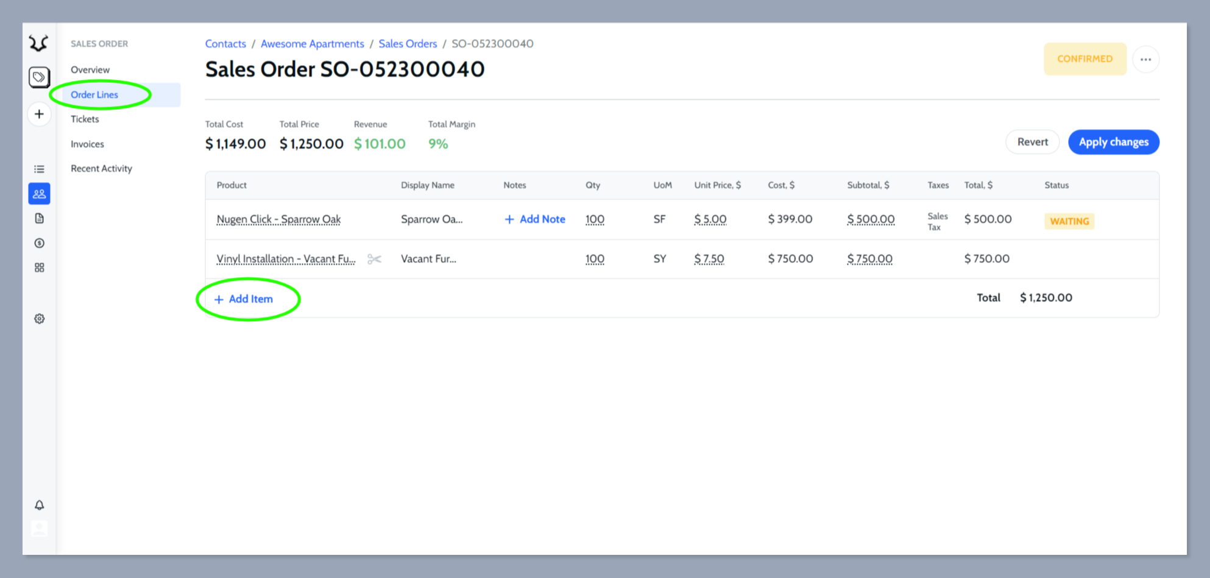Open the three-dot more options menu

pos(1145,59)
